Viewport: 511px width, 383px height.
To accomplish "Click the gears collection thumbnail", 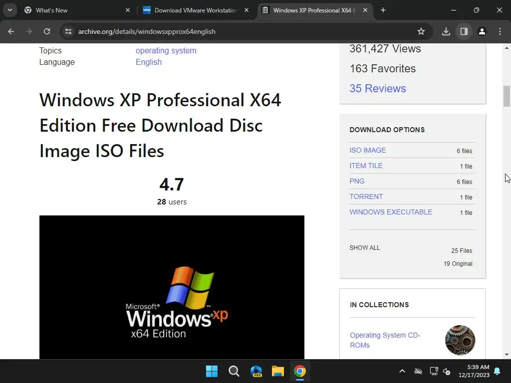I will (x=460, y=340).
